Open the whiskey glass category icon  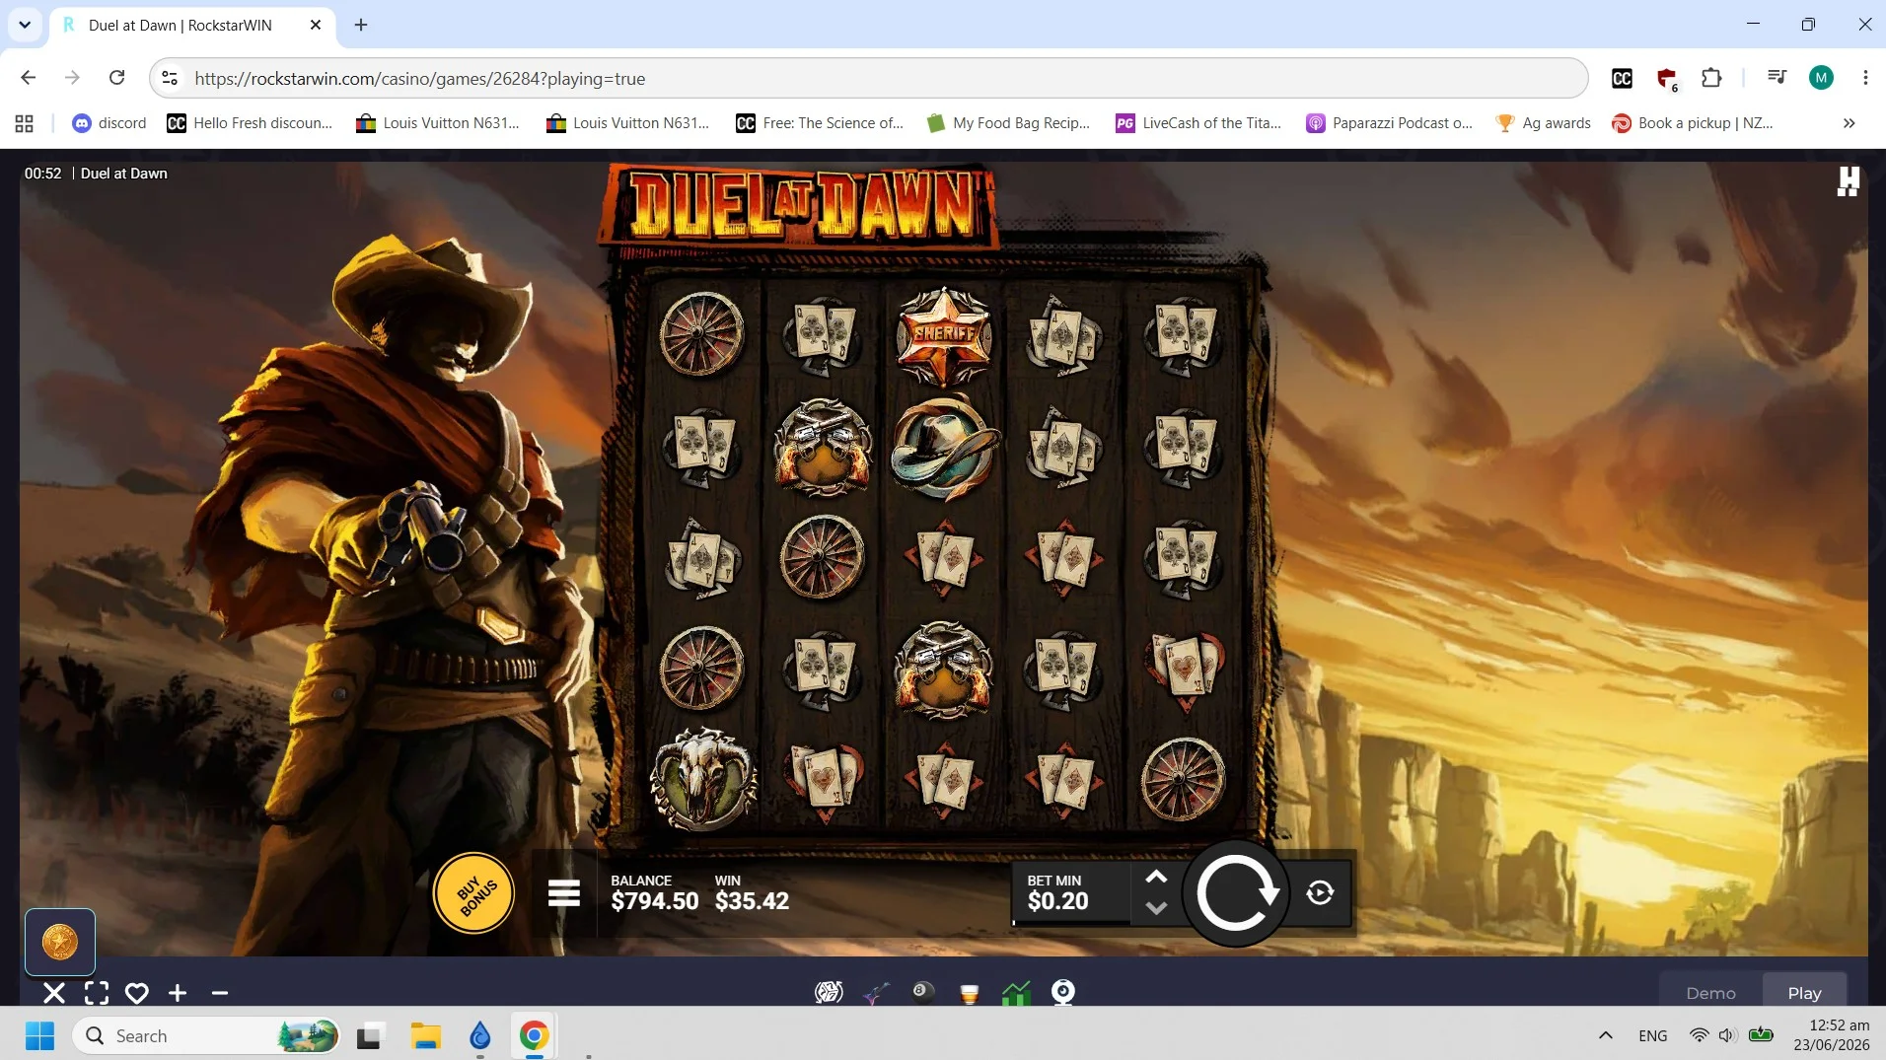(x=970, y=993)
